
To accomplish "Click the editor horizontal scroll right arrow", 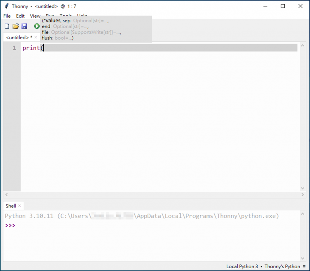I will pos(303,195).
